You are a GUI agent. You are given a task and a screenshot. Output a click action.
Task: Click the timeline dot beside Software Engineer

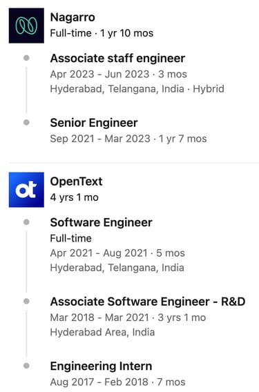coord(26,222)
